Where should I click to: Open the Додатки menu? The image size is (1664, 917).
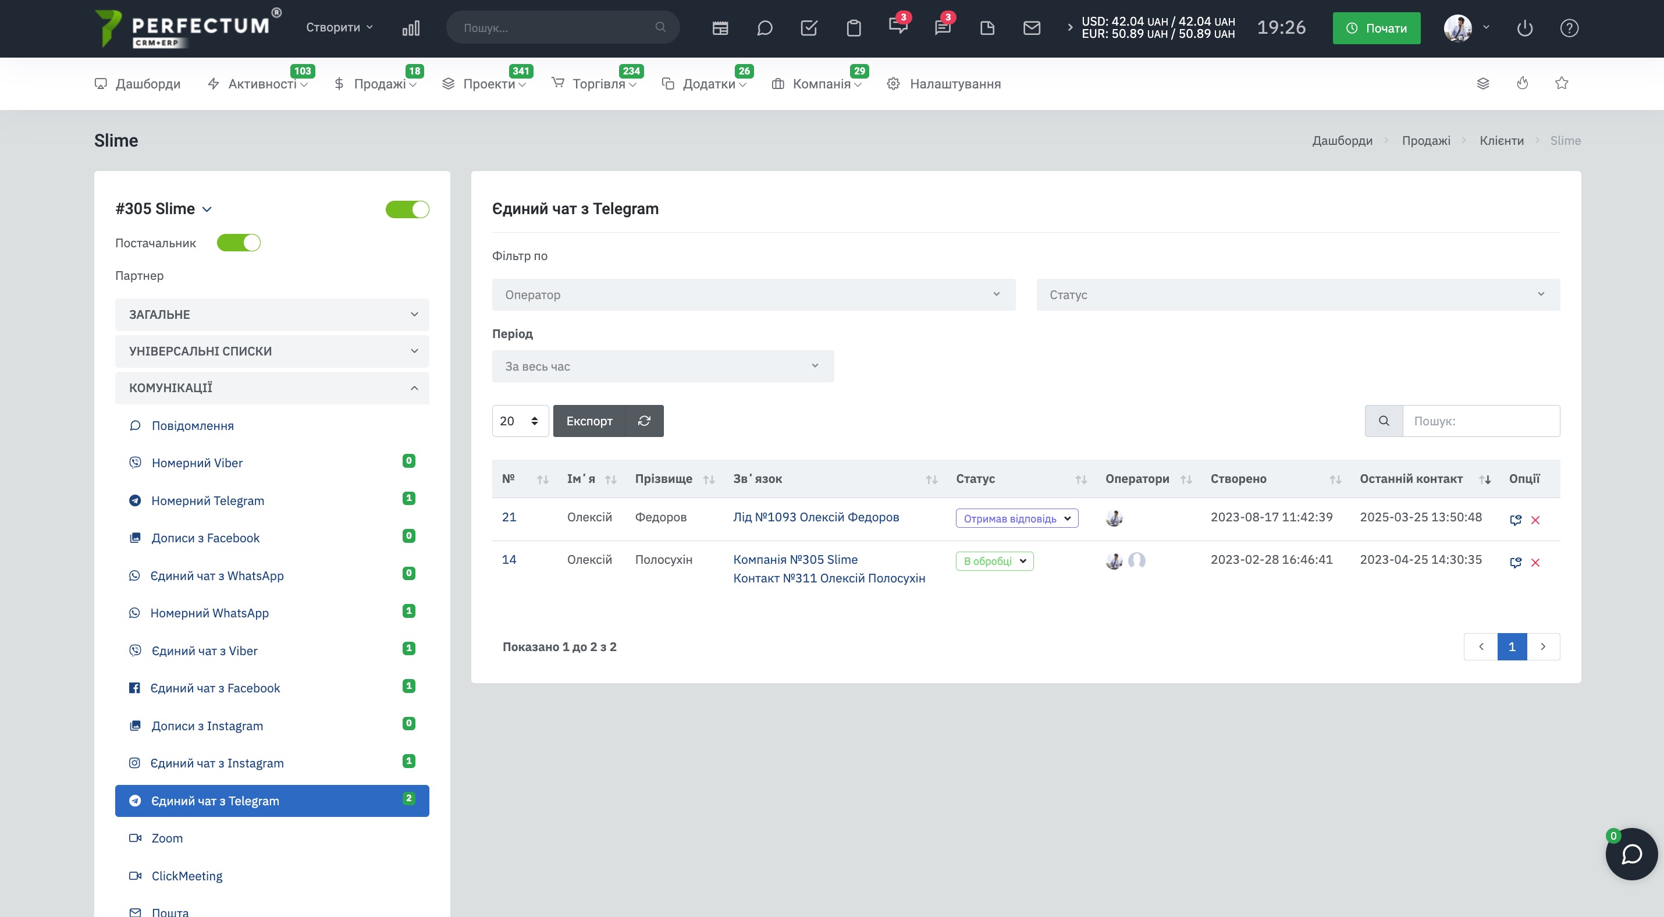click(704, 84)
